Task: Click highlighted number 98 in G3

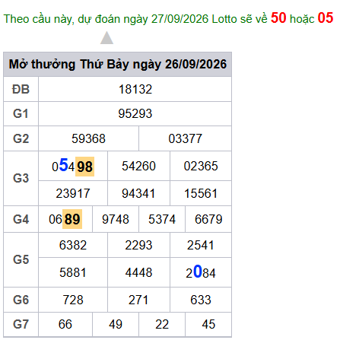Action: (x=84, y=167)
